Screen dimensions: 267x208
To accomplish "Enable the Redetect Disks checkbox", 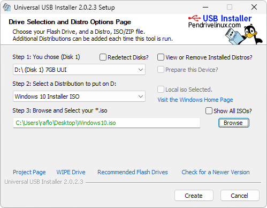I will (x=103, y=57).
